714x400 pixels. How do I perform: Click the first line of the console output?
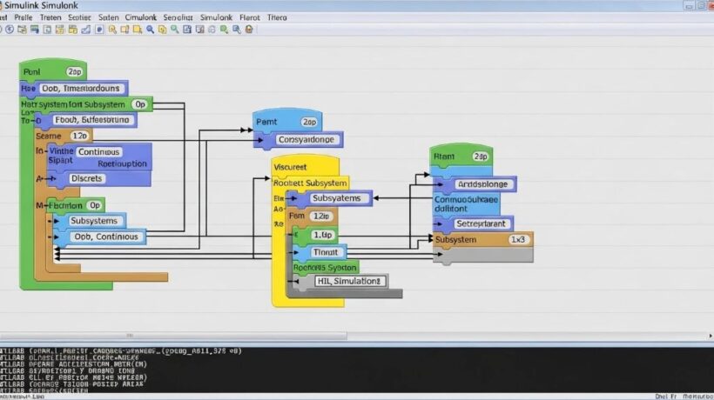[121, 351]
